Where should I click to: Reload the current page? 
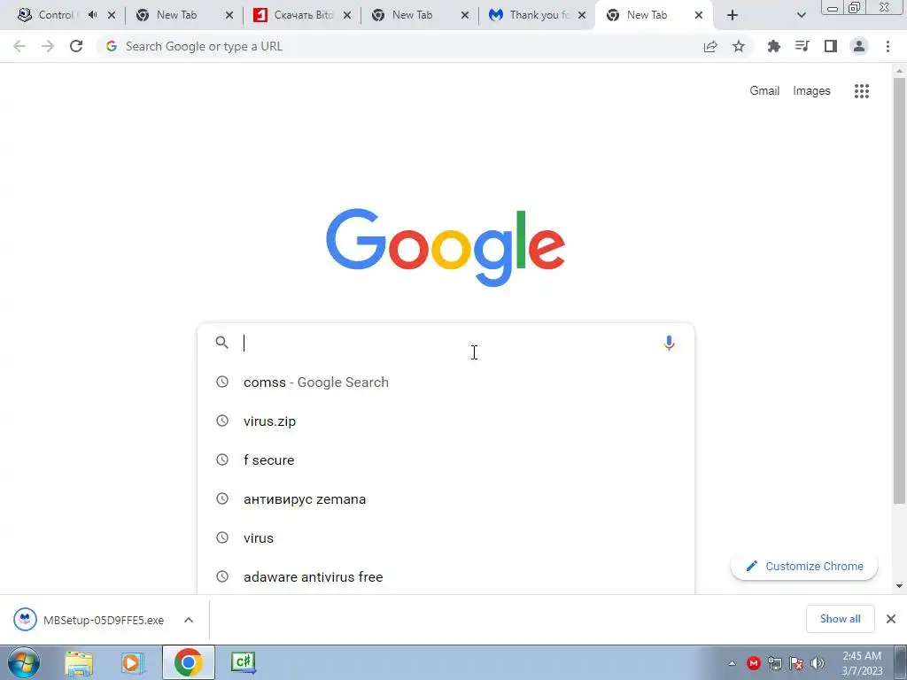pos(76,46)
